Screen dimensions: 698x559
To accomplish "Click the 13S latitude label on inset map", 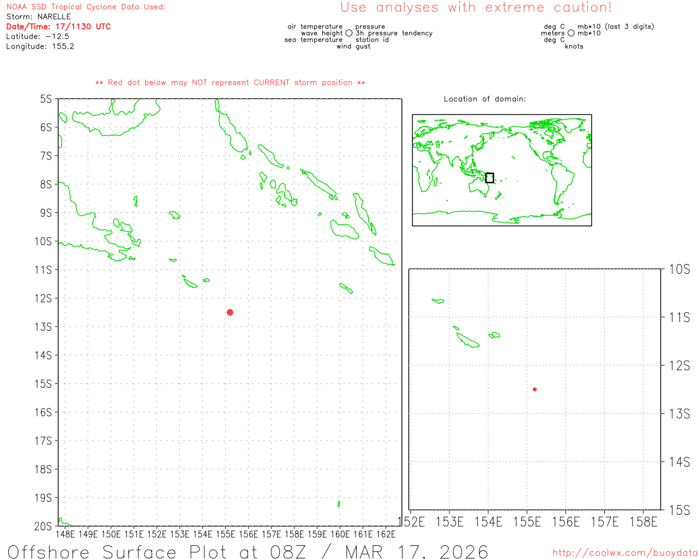I will point(679,414).
